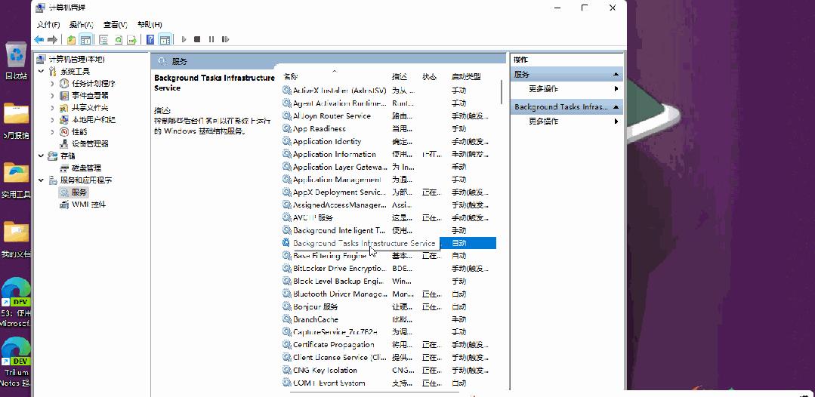Click the Restart Service toolbar icon
Screen dimensions: 815x397
(x=224, y=39)
